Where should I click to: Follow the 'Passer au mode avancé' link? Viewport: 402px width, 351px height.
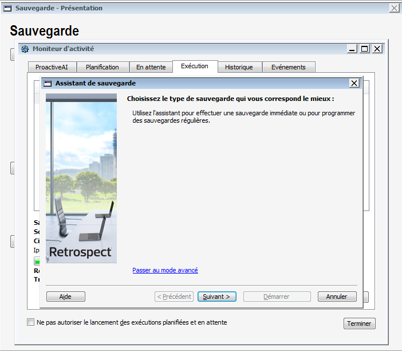165,270
